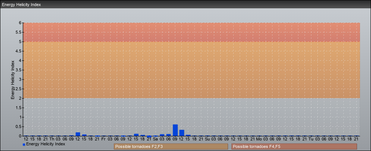371x151 pixels.
Task: Click the y-axis value 4.5
Action: (19, 51)
